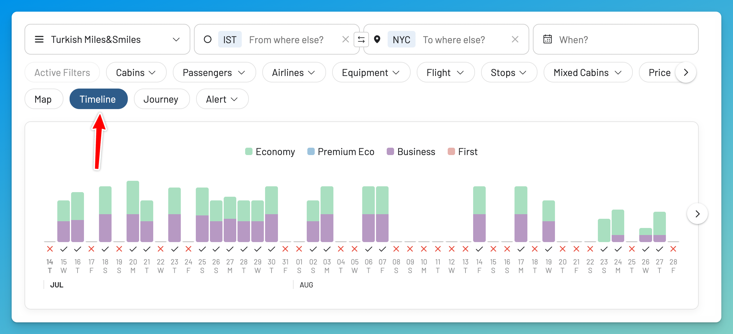Switch to the Map view
The width and height of the screenshot is (733, 334).
click(x=44, y=99)
